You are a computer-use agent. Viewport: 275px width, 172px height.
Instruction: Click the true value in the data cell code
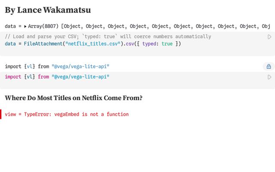pyautogui.click(x=167, y=44)
